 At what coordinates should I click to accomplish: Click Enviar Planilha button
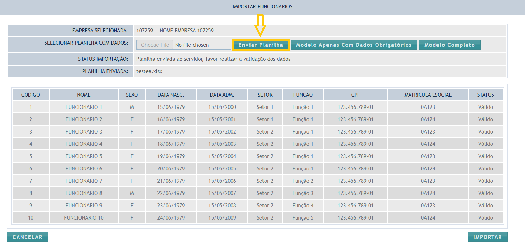[261, 45]
